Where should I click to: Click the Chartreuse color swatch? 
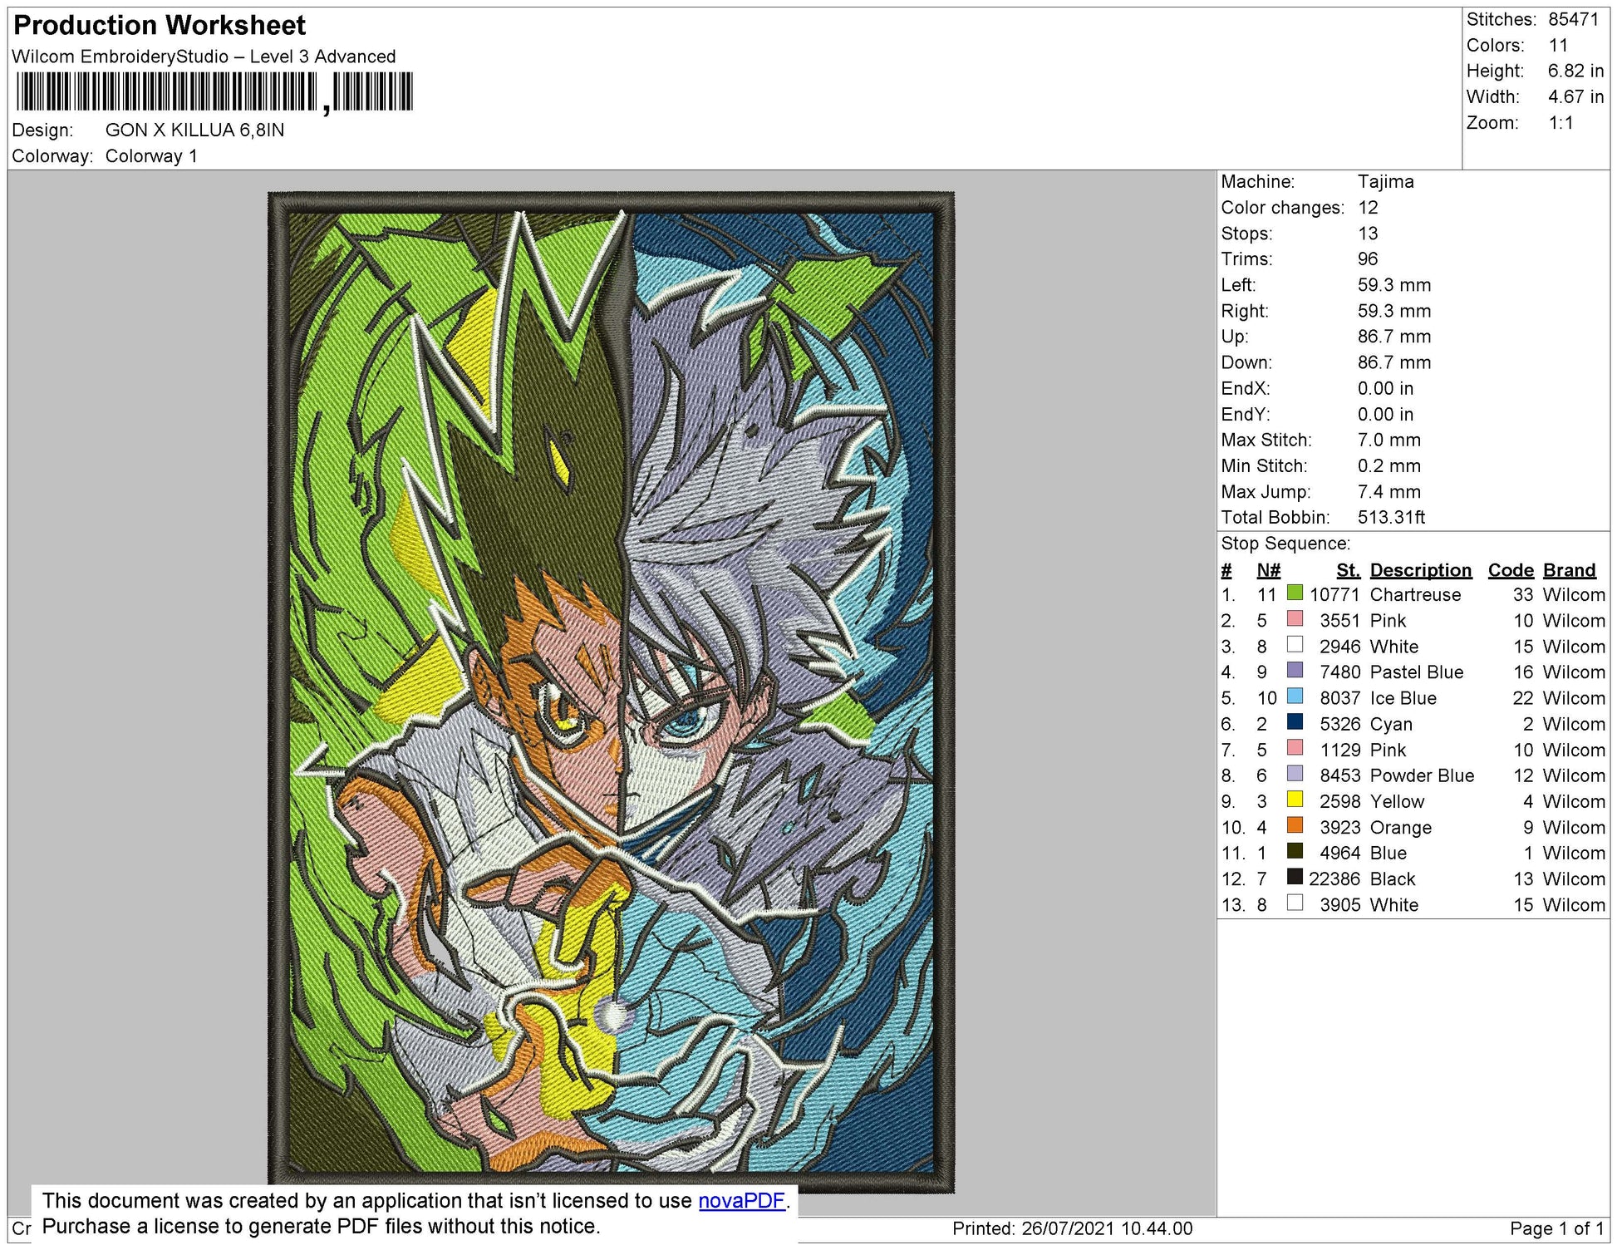tap(1294, 593)
